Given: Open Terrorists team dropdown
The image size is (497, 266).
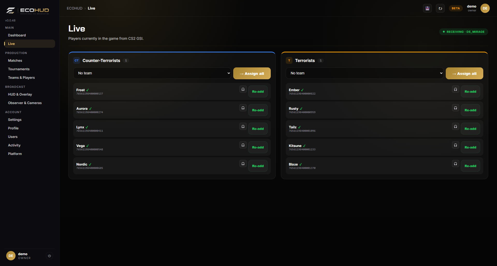Looking at the screenshot, I should click(364, 73).
